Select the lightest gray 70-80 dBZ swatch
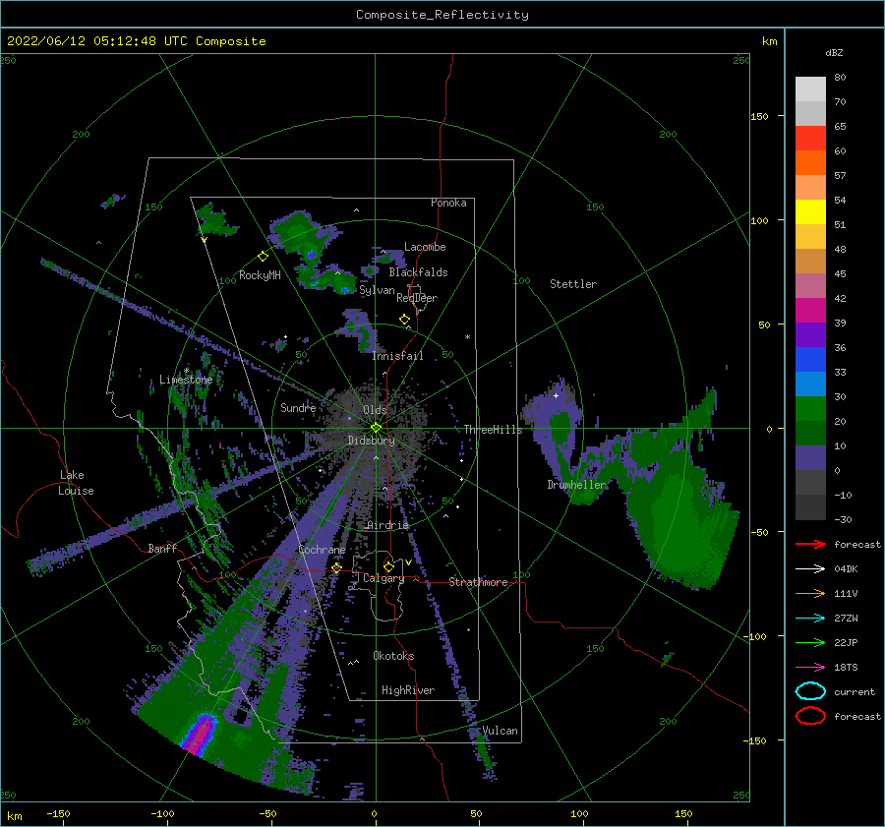 [810, 89]
